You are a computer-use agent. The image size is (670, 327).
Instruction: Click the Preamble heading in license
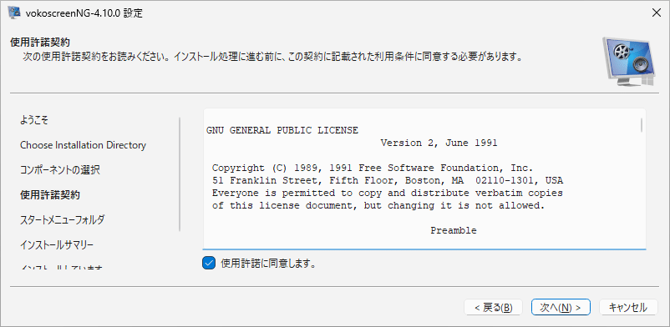(454, 230)
